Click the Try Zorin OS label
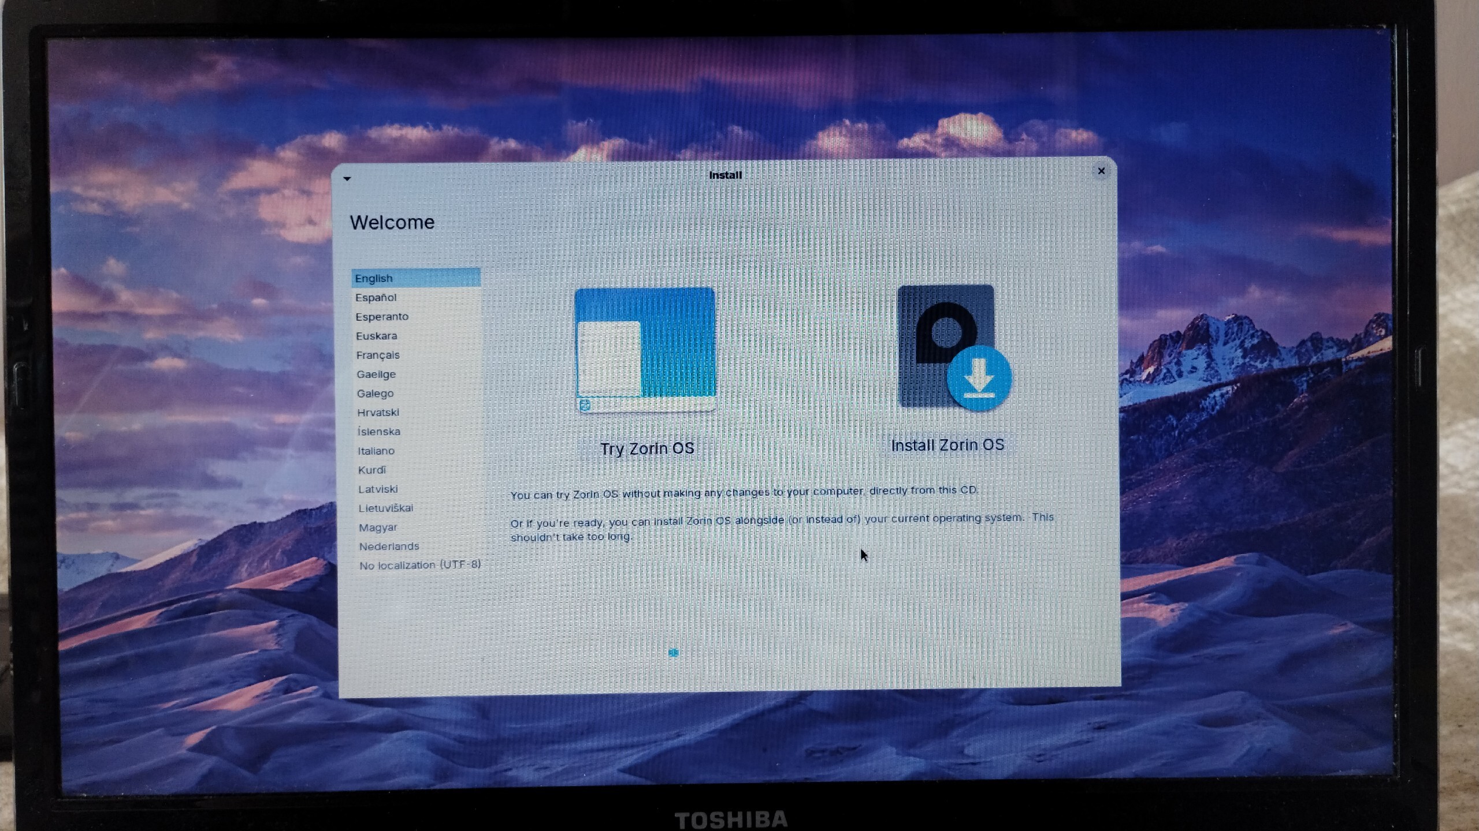The height and width of the screenshot is (831, 1479). tap(647, 448)
